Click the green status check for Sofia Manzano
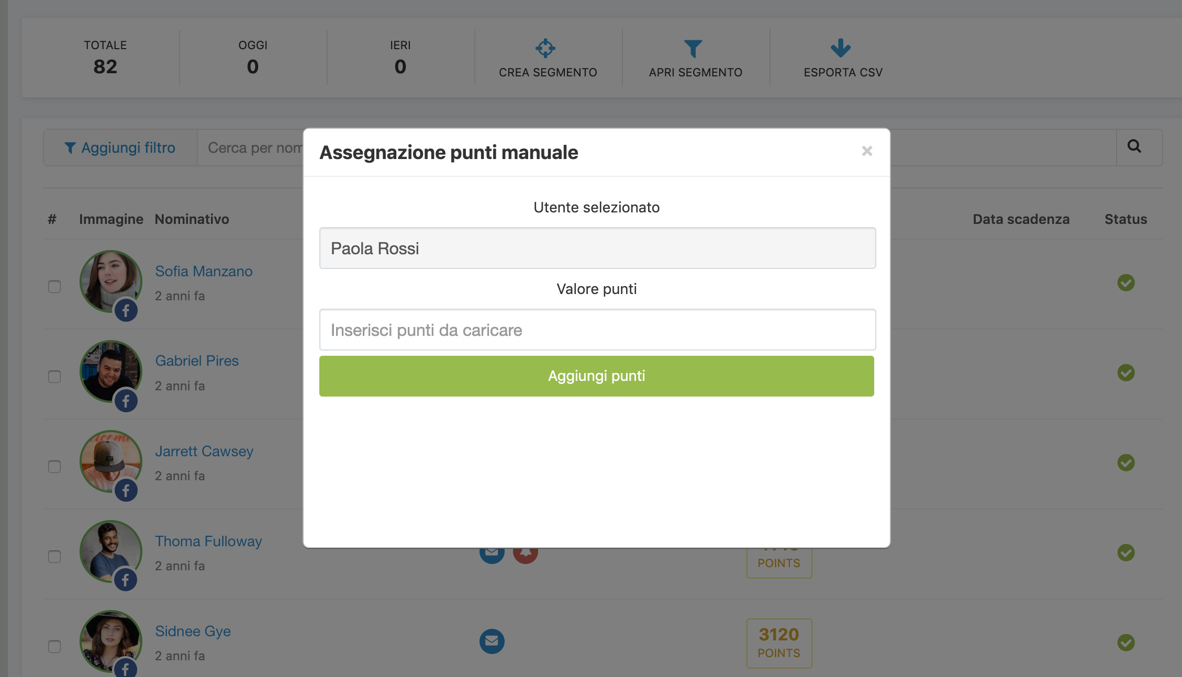Image resolution: width=1182 pixels, height=677 pixels. (1126, 283)
